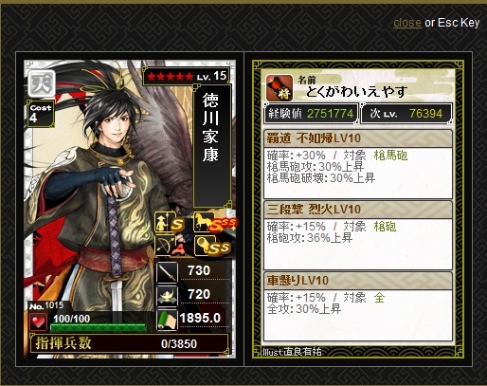Click the cavalry horse aptitude icon
Image resolution: width=487 pixels, height=386 pixels.
(203, 222)
